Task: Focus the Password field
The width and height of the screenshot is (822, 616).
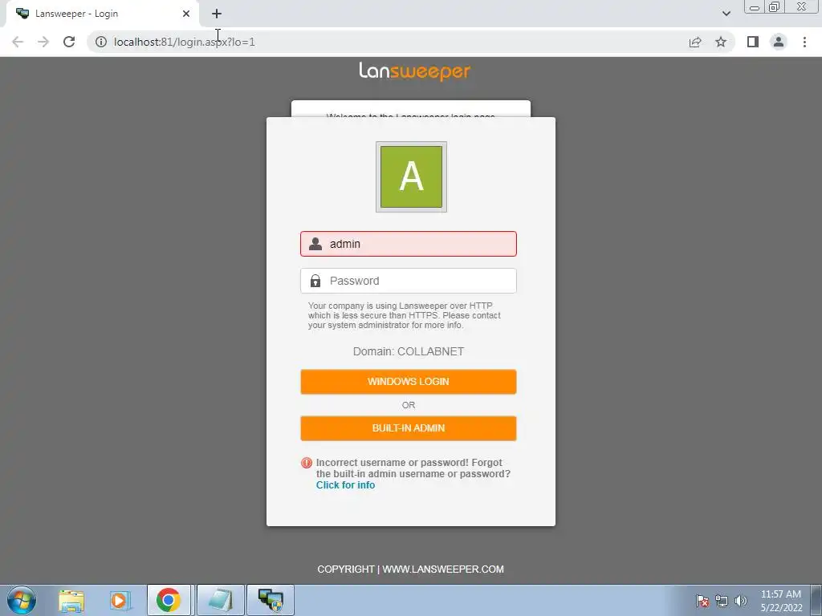Action: click(409, 281)
